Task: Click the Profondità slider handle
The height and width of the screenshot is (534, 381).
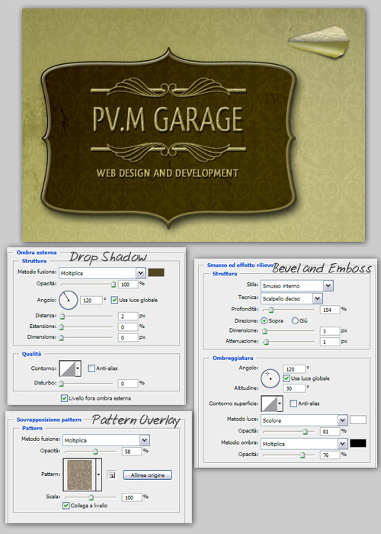Action: 271,310
